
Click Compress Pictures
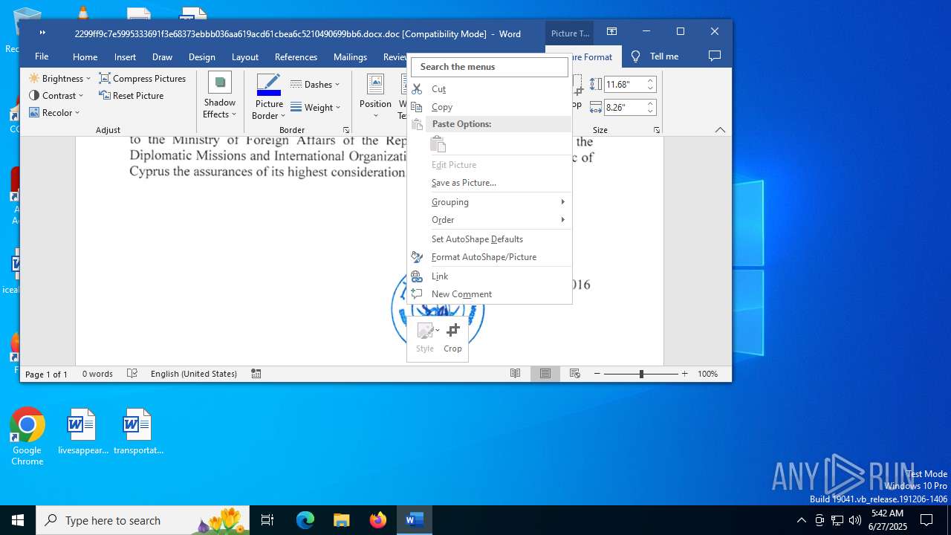143,78
